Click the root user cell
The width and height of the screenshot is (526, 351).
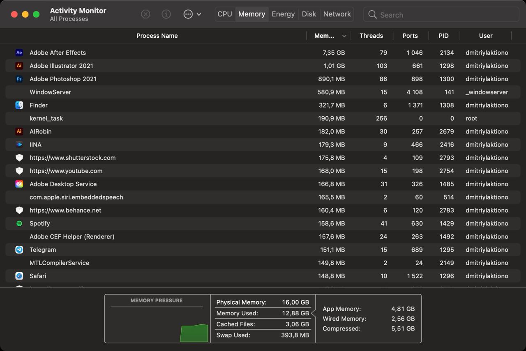(471, 118)
